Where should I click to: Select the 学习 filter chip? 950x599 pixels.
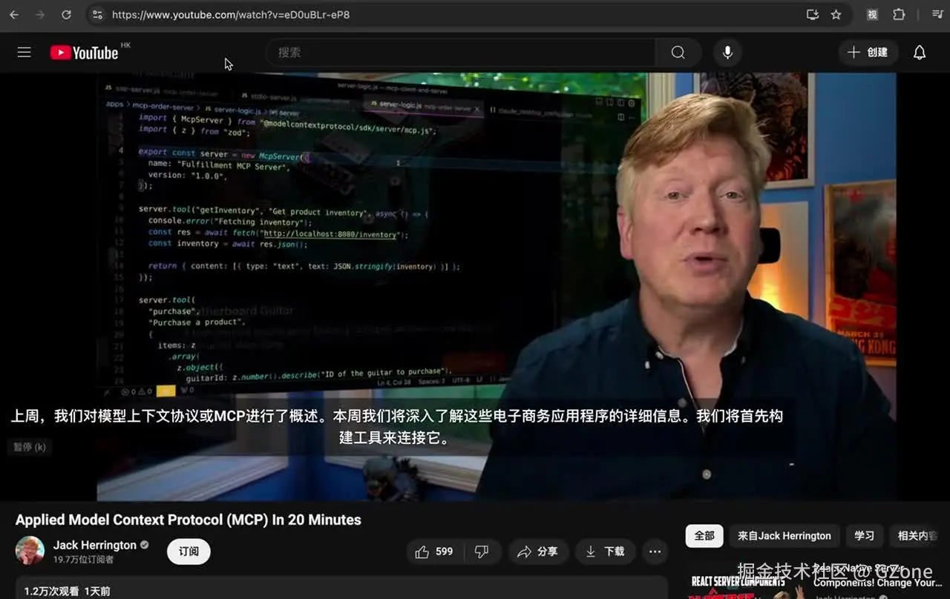click(x=864, y=536)
